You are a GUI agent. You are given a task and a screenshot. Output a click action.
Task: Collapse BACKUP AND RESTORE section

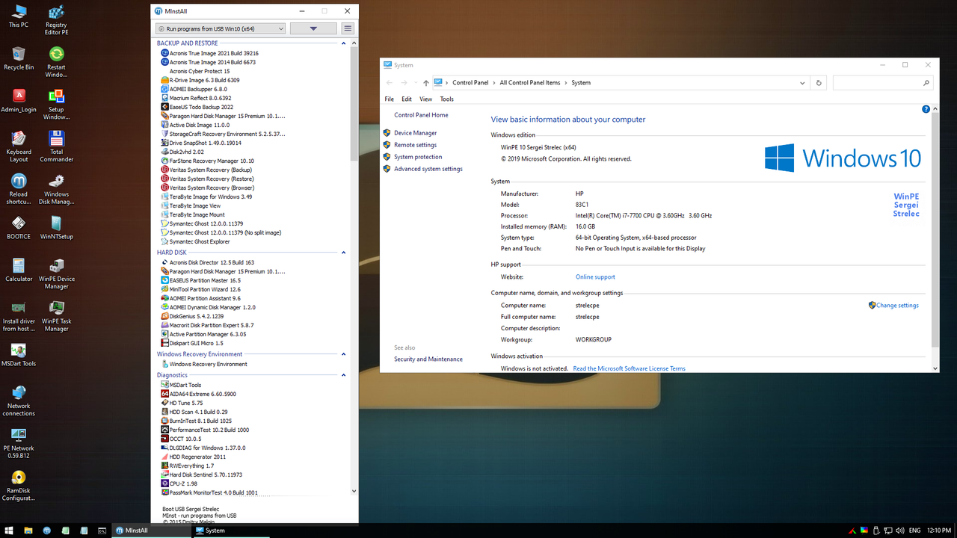344,43
